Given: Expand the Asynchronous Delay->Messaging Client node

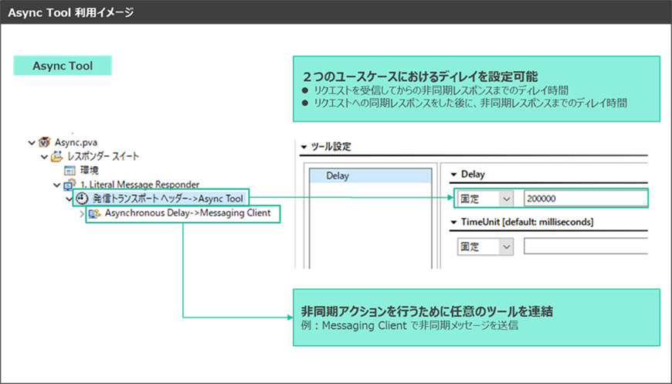Looking at the screenshot, I should coord(82,213).
